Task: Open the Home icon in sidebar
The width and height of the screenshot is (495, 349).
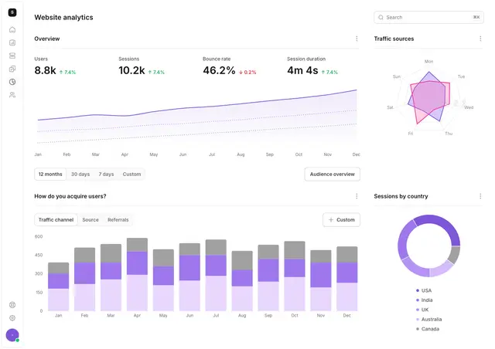Action: point(12,29)
